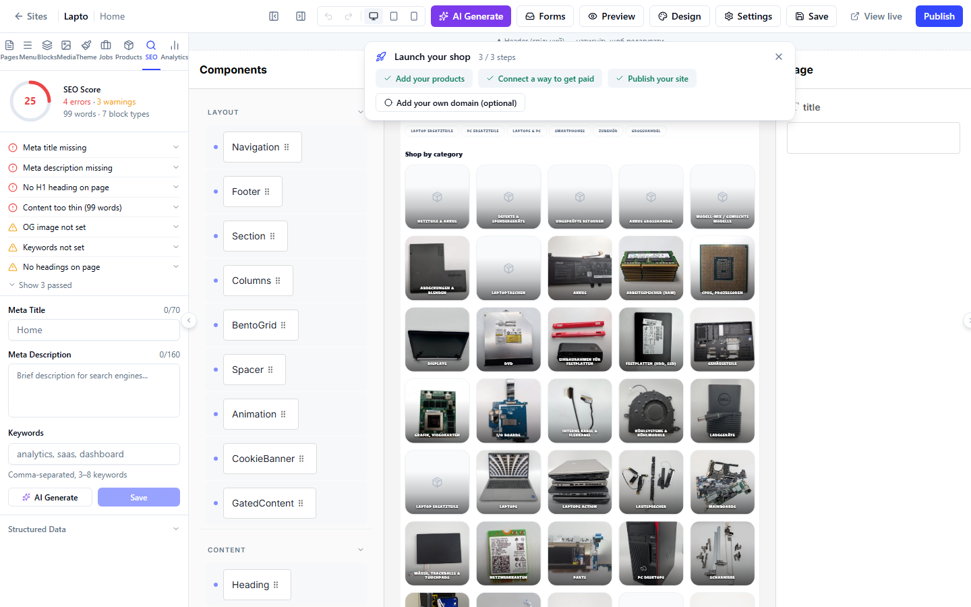Expand the Meta description missing error
The height and width of the screenshot is (607, 971).
tap(94, 168)
